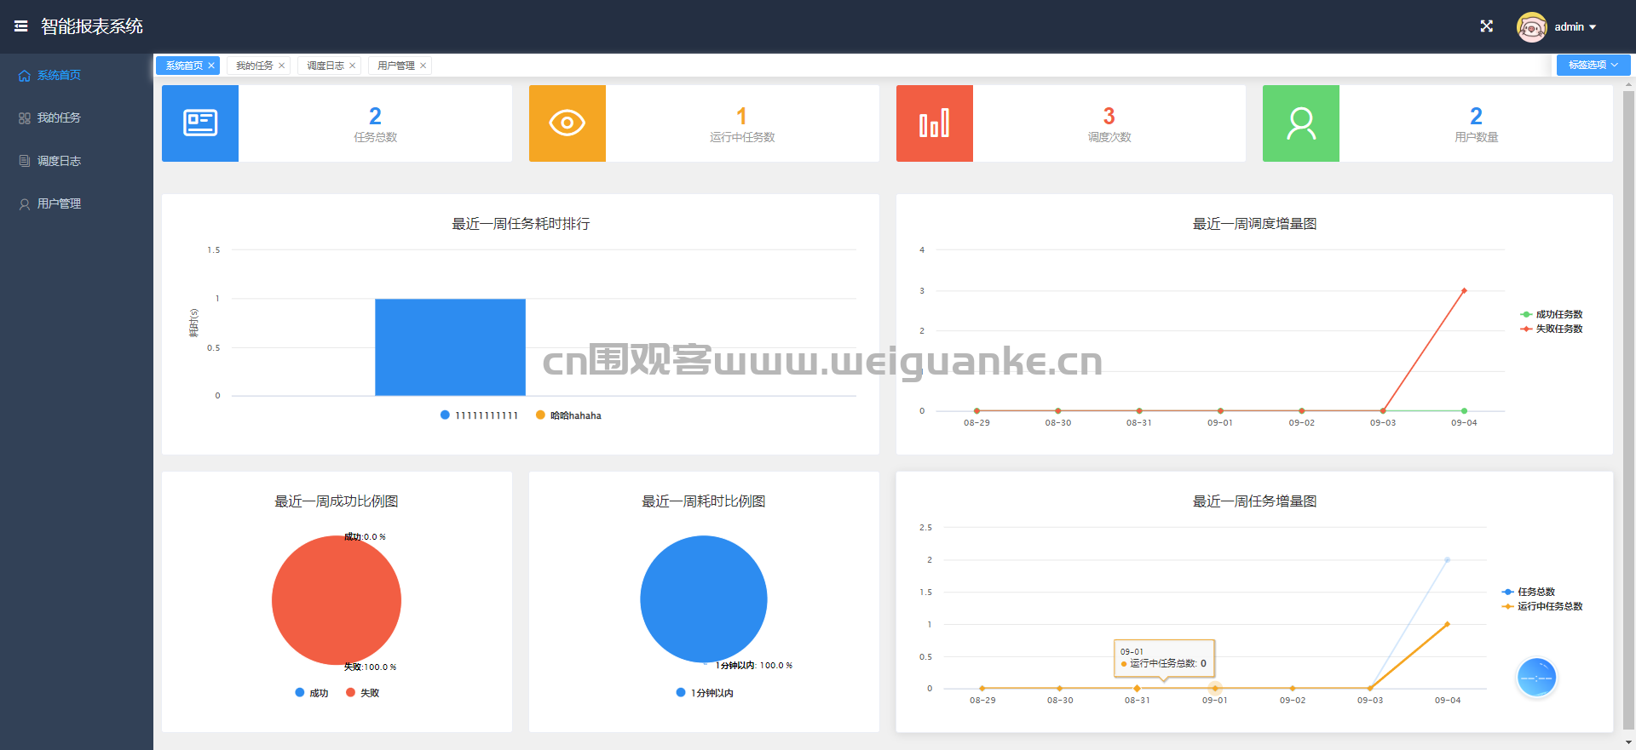Close the 我的任务 tab
Viewport: 1636px width, 750px height.
(x=282, y=66)
